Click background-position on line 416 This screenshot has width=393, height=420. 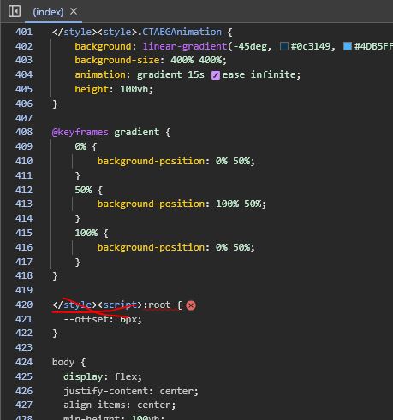(151, 247)
